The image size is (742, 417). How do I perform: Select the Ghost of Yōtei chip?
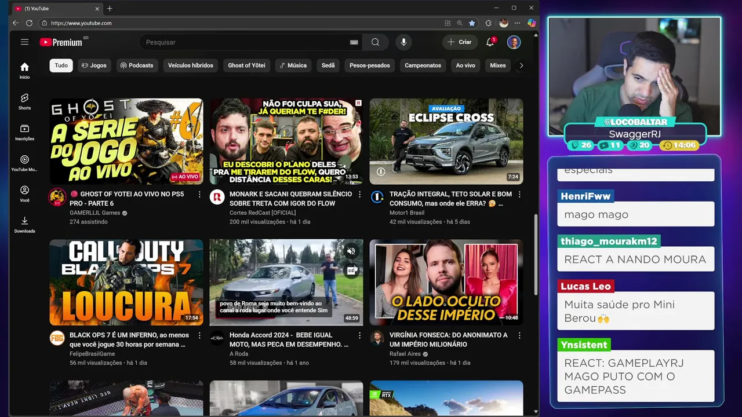coord(246,65)
